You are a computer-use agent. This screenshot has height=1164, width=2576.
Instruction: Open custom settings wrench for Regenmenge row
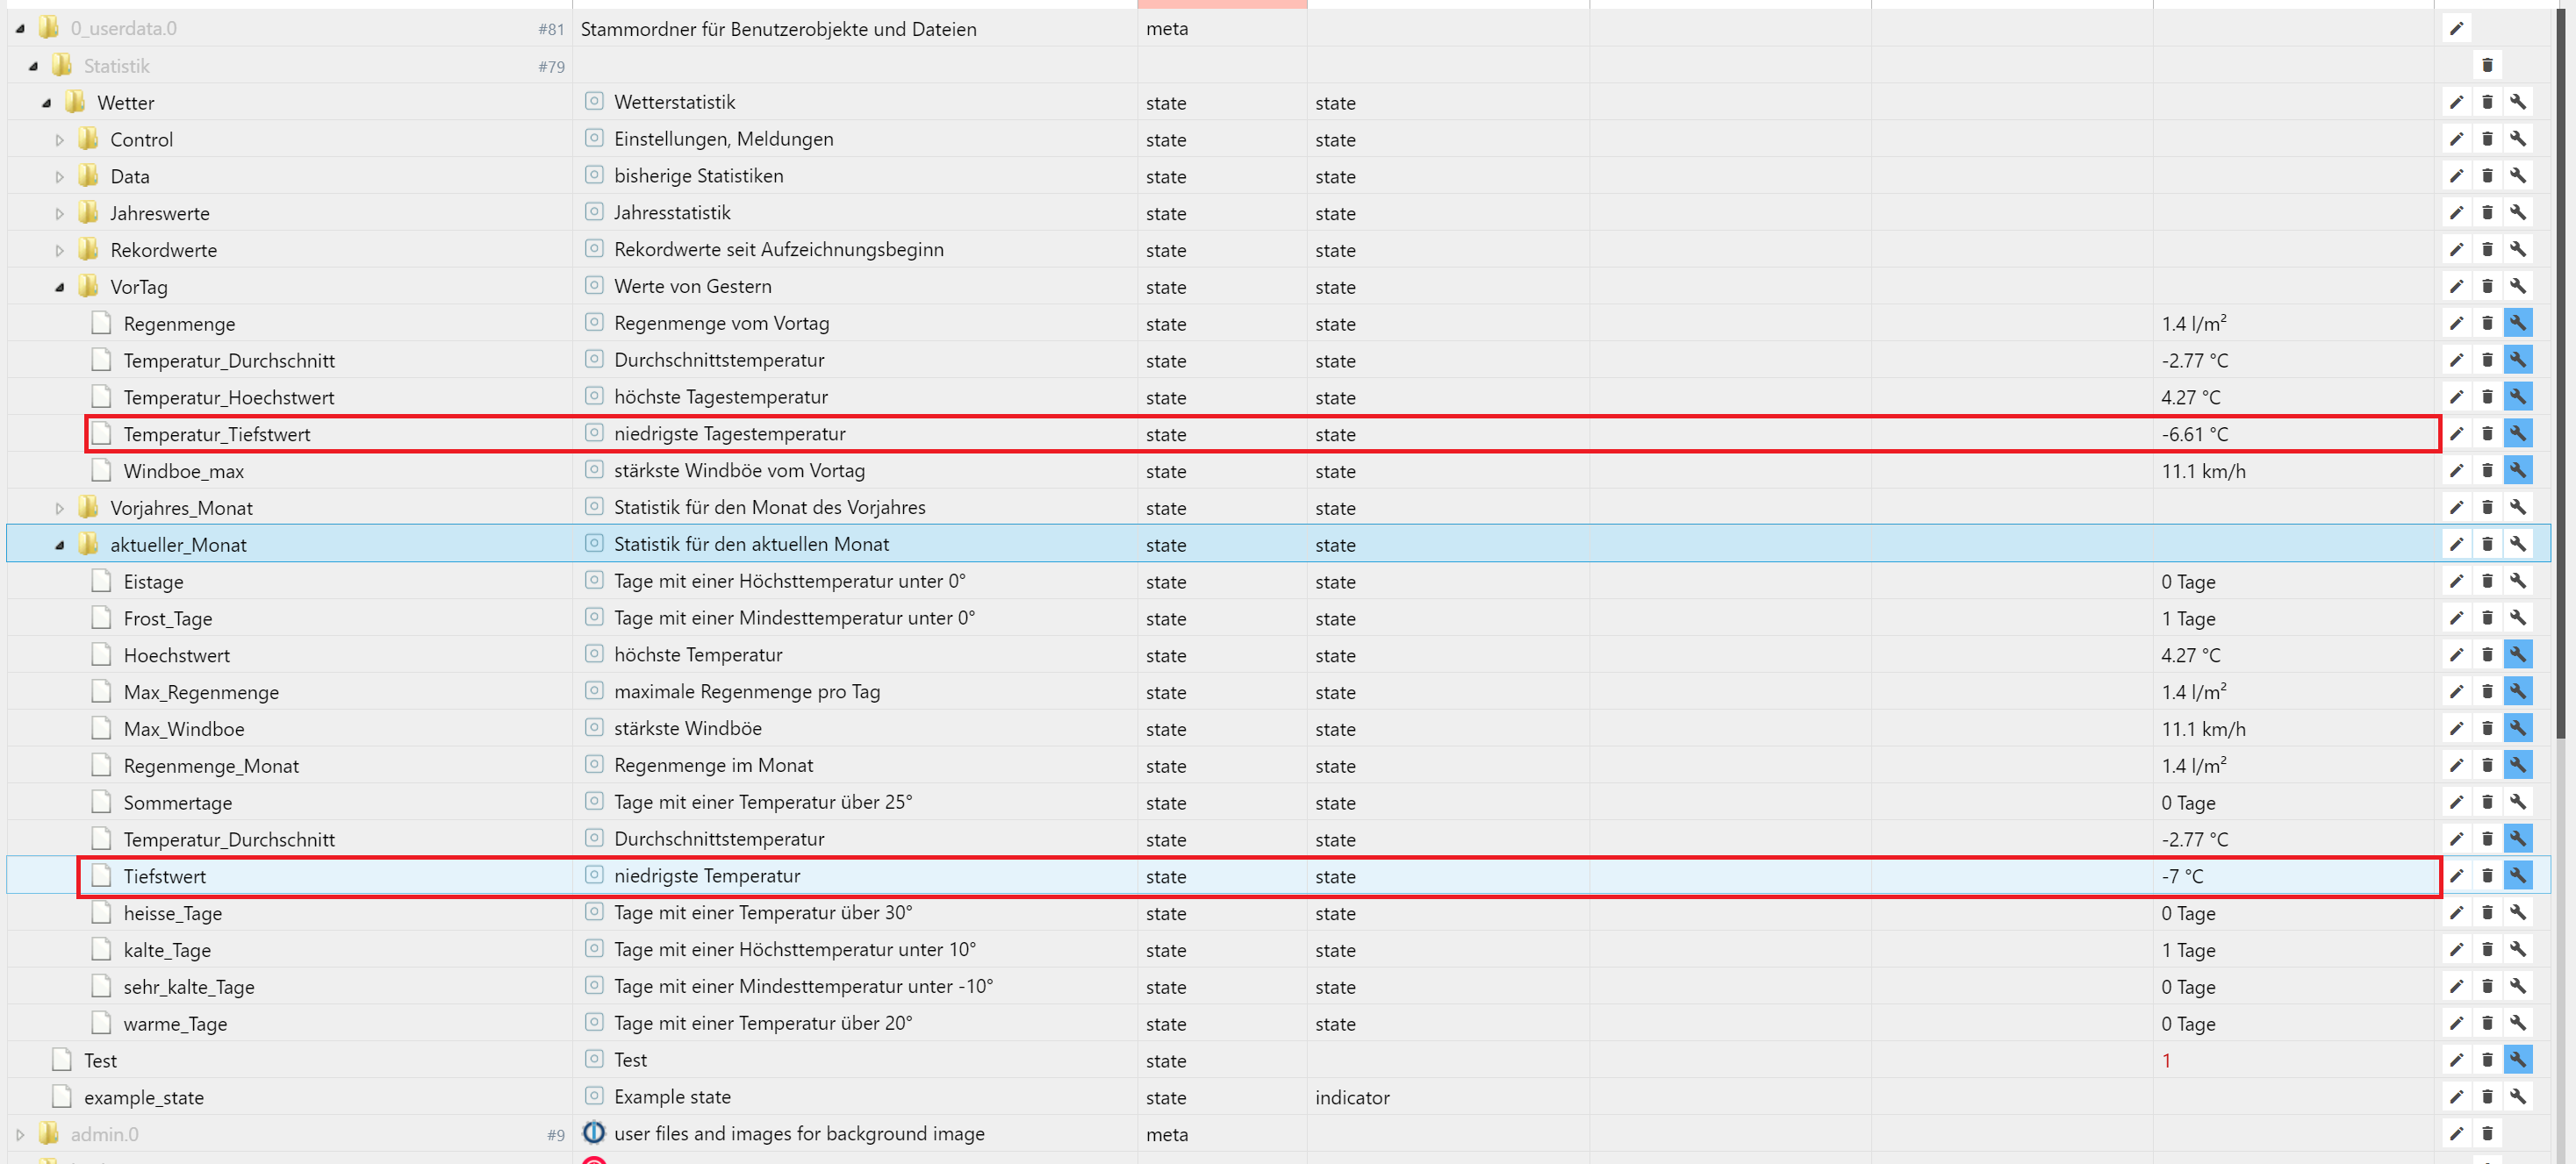[2518, 323]
